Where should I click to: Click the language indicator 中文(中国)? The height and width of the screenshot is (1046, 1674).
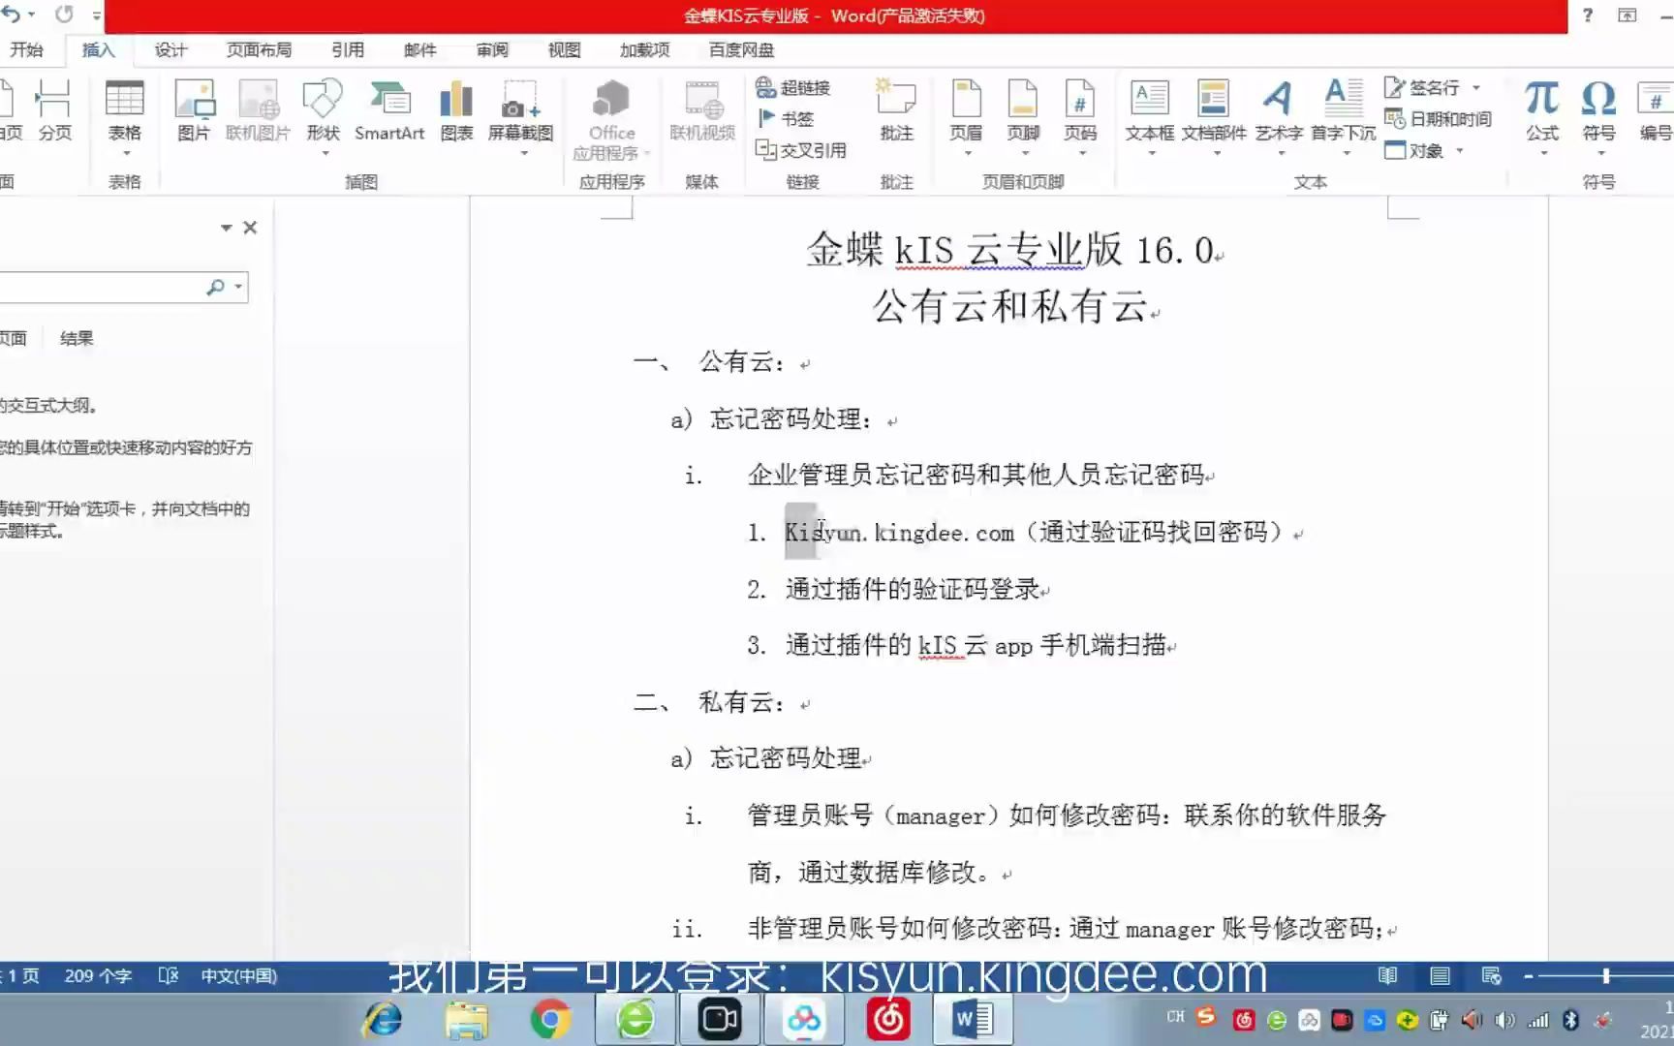238,975
